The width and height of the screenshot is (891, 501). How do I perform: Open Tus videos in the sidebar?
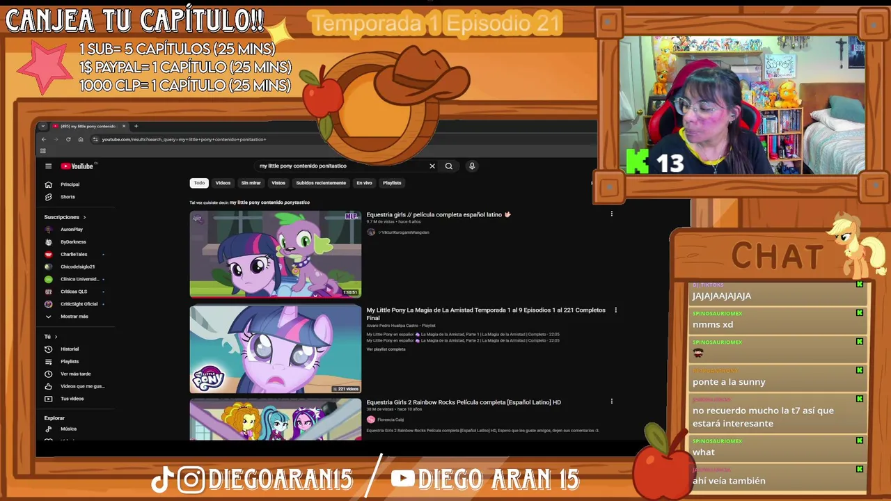tap(72, 399)
